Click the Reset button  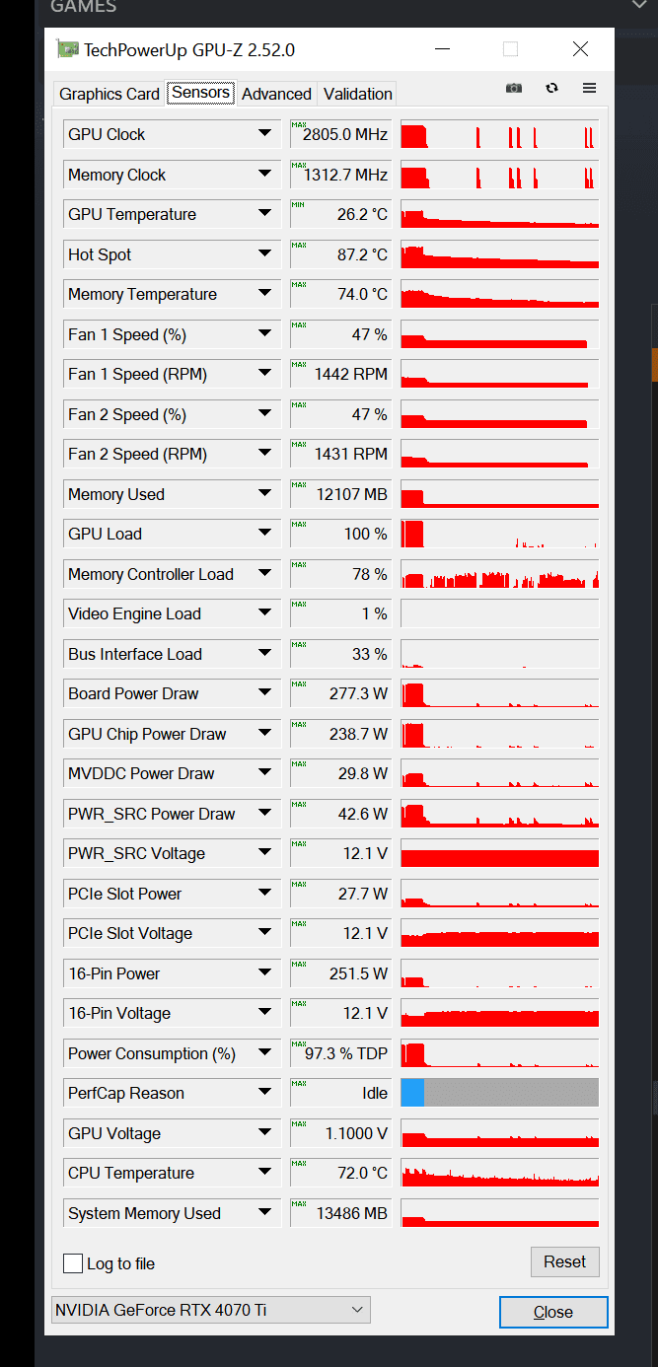point(564,1261)
